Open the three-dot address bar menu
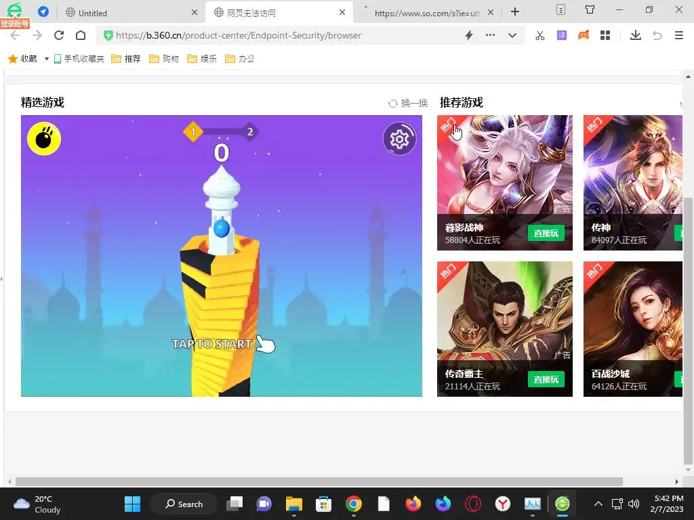Screen dimensions: 694x520 (491, 35)
